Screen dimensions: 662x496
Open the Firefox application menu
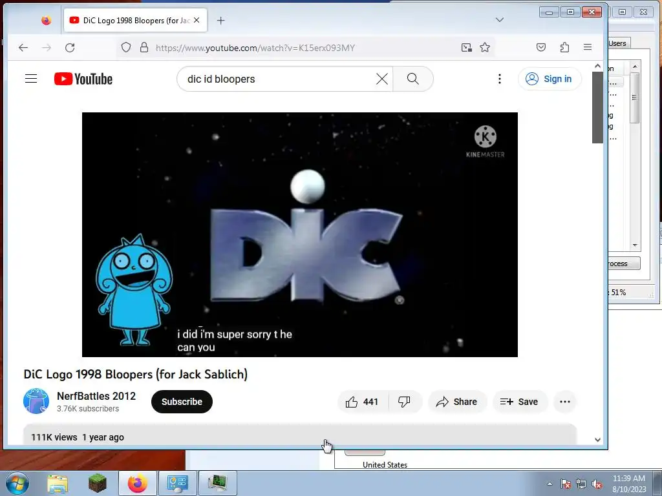587,47
